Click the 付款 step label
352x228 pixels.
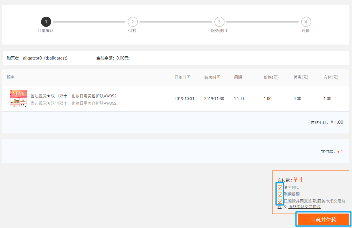pyautogui.click(x=132, y=31)
